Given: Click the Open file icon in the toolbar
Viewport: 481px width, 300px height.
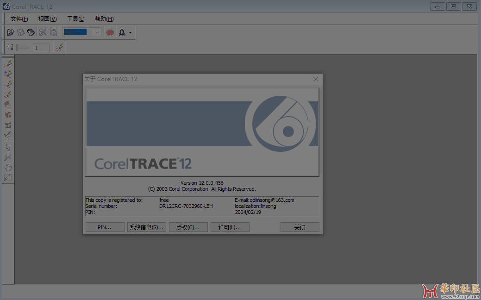Looking at the screenshot, I should tap(11, 32).
